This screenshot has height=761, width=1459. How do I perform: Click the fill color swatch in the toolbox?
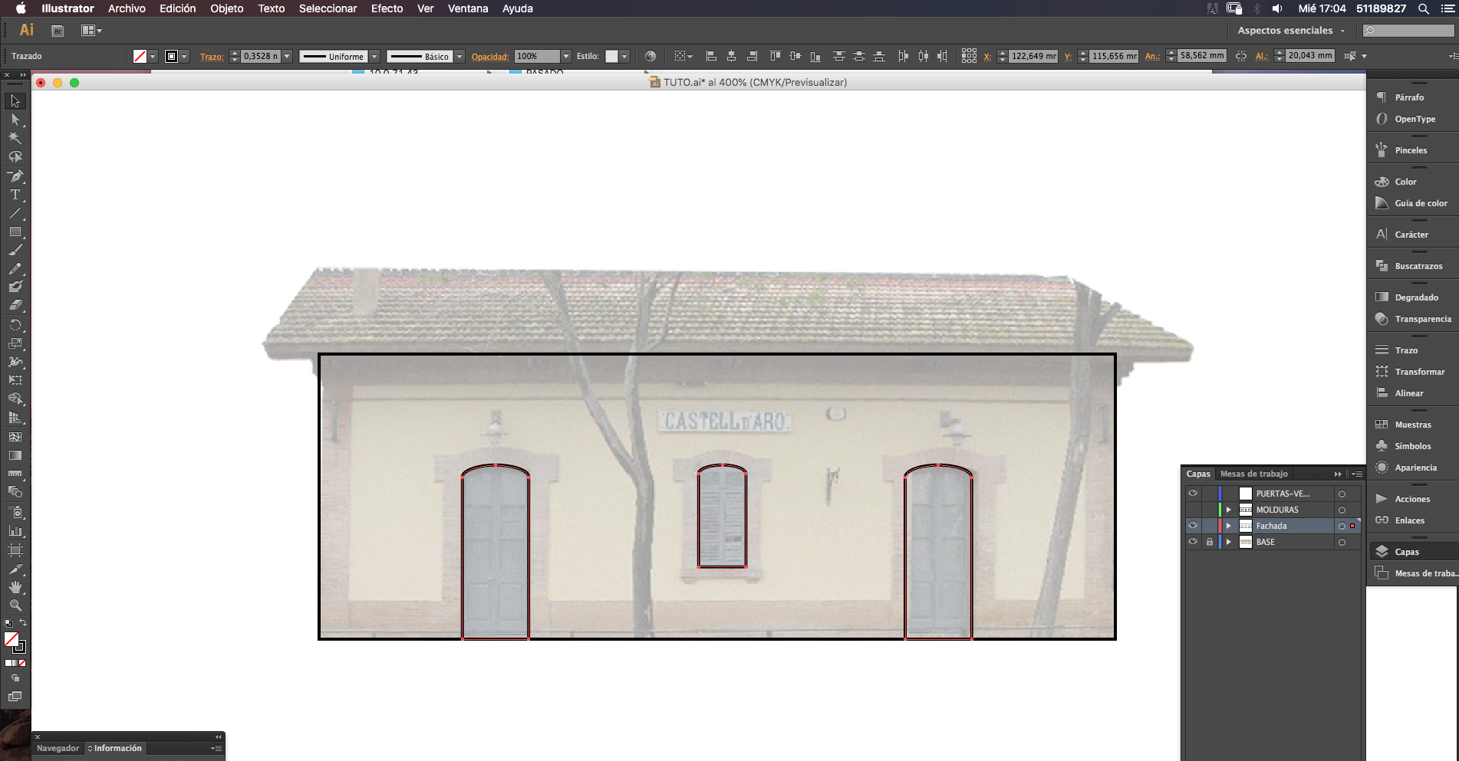12,639
